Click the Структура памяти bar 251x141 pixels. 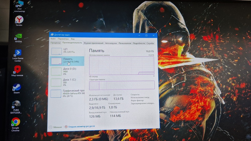[x=122, y=85]
